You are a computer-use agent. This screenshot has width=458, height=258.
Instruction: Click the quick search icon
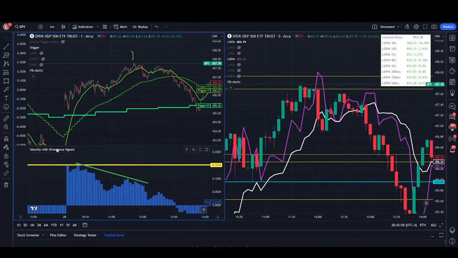[407, 27]
